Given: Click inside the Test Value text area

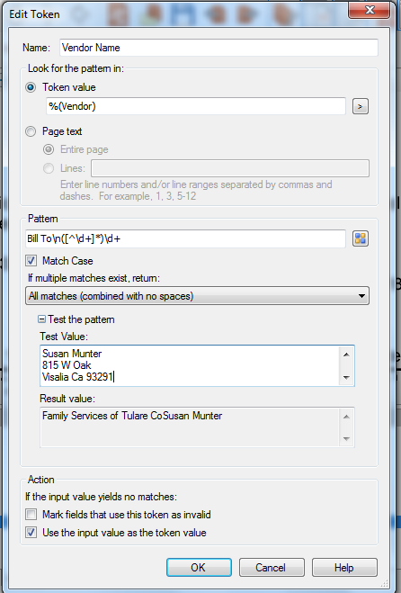Looking at the screenshot, I should tap(190, 365).
